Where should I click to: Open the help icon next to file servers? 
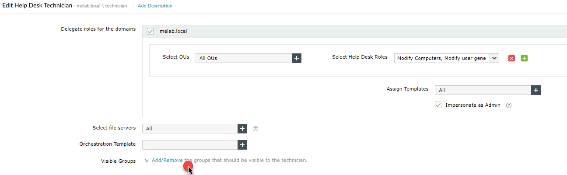pos(256,129)
